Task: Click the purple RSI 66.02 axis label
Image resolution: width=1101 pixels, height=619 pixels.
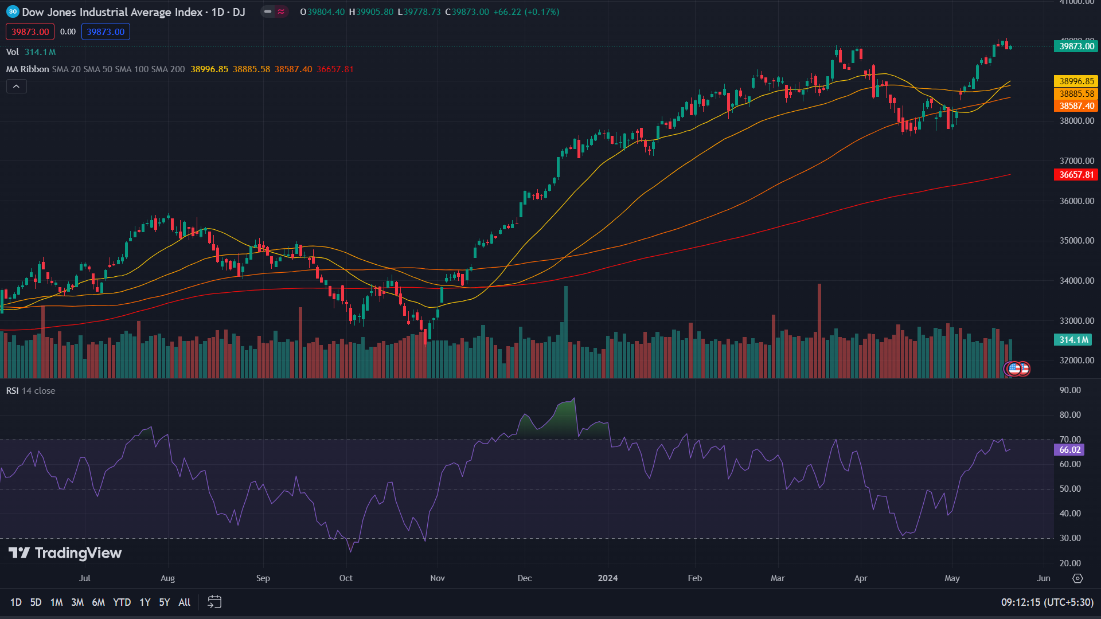Action: click(x=1069, y=450)
